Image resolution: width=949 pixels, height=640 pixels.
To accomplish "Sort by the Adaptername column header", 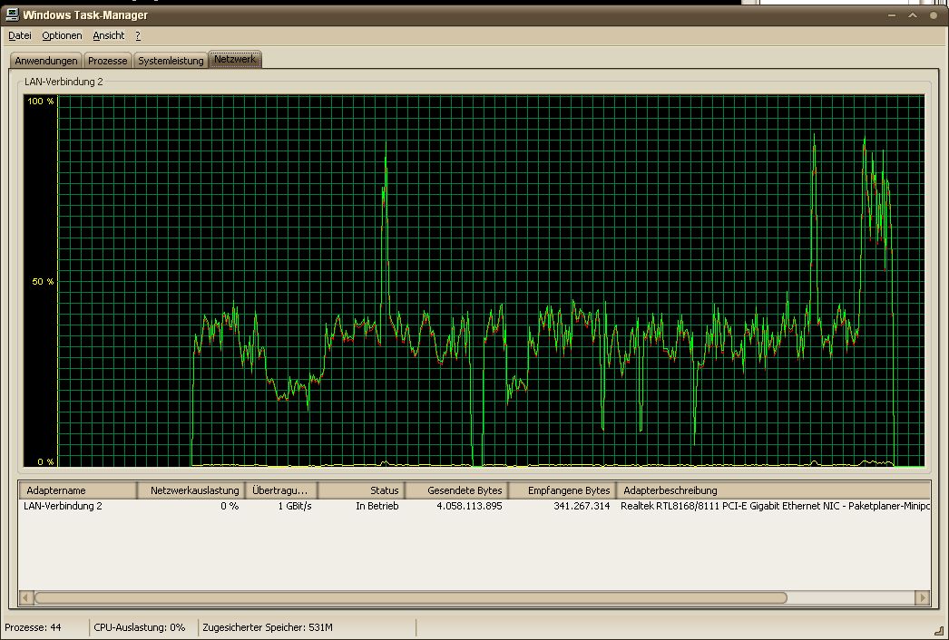I will (x=77, y=490).
